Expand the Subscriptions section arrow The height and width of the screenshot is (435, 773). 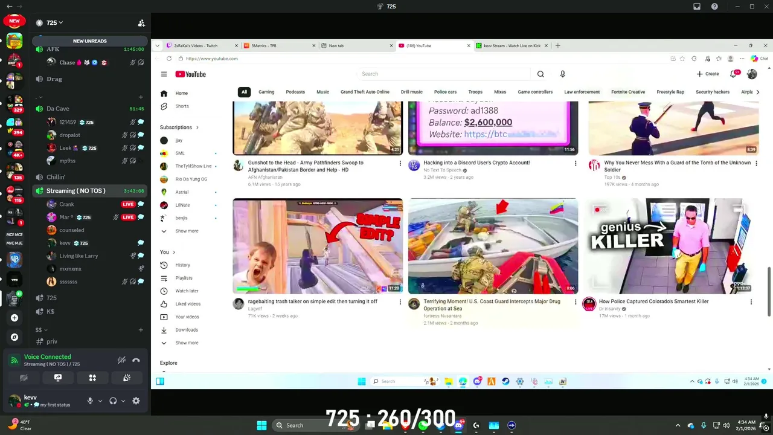(x=197, y=127)
